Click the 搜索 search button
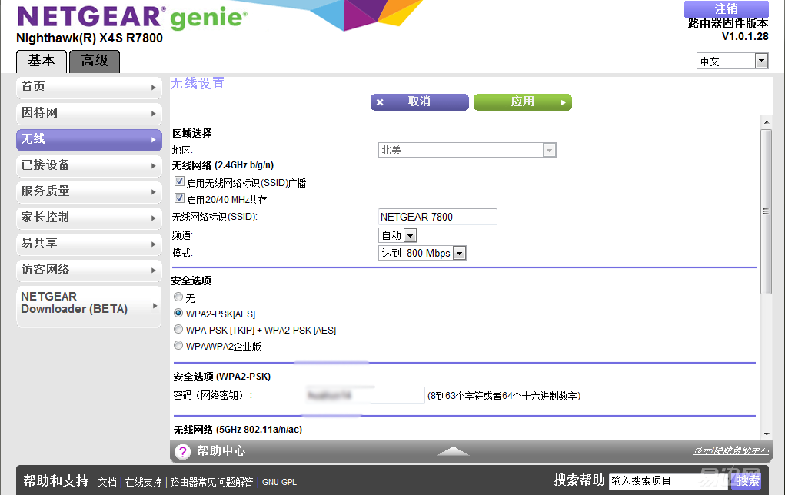This screenshot has height=495, width=785. point(748,481)
